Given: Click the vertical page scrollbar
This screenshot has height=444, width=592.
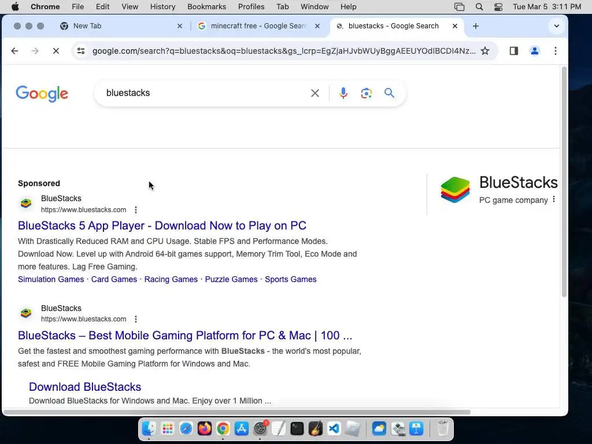Looking at the screenshot, I should [564, 182].
